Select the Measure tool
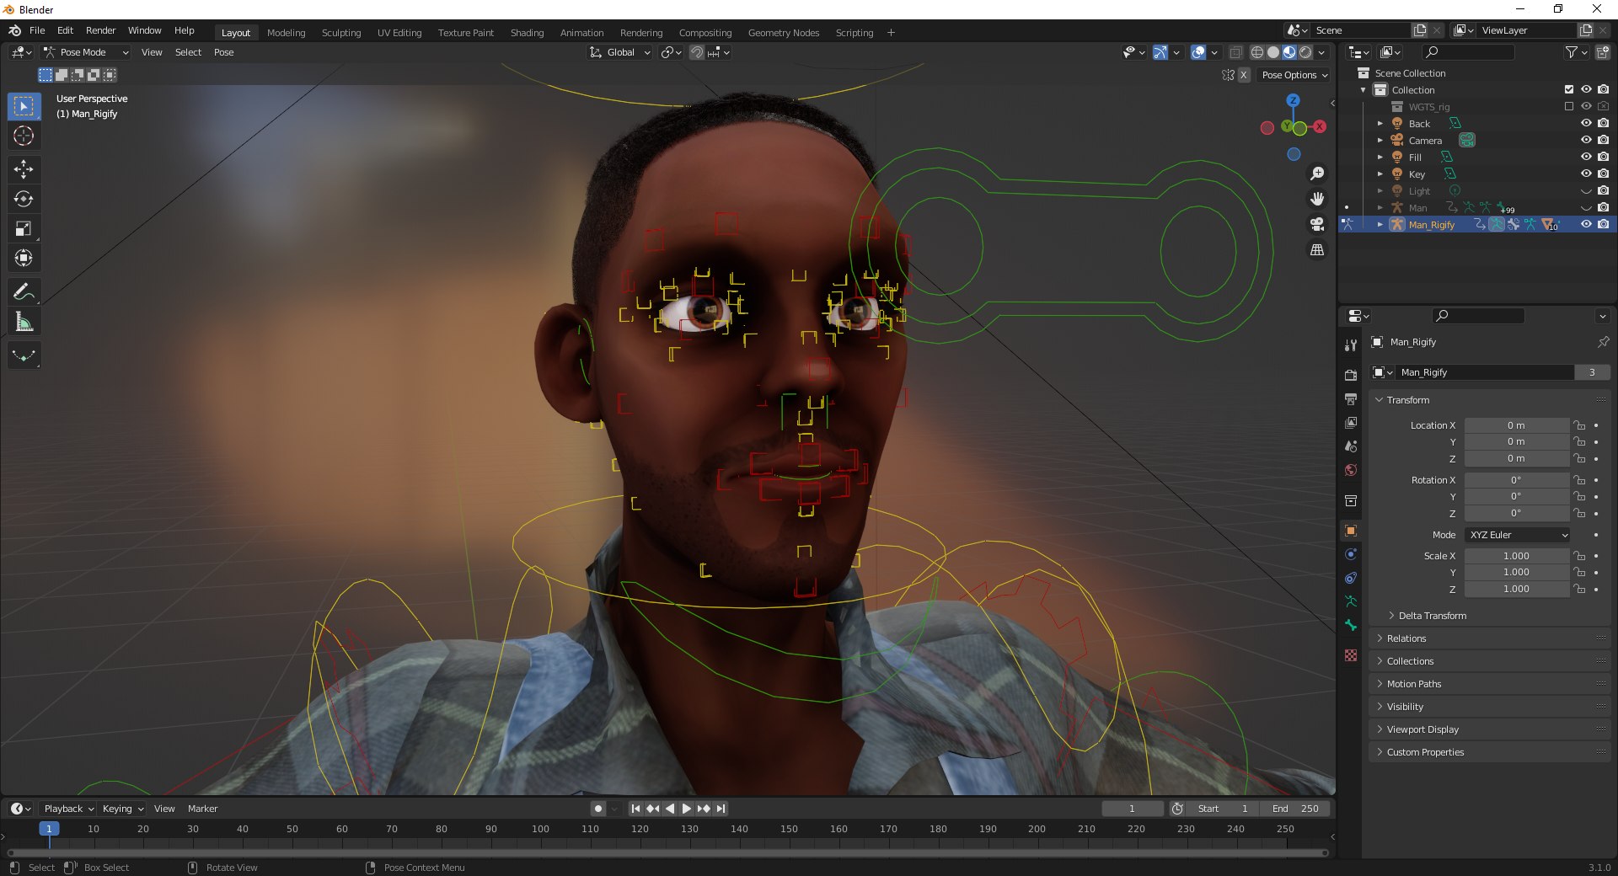 click(24, 322)
